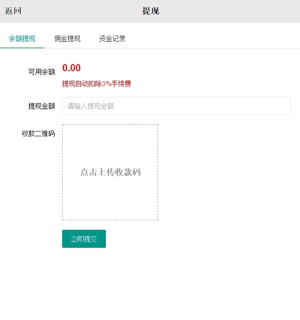Viewport: 300px width, 320px height.
Task: Click the 点击上传收款码 text
Action: 110,172
